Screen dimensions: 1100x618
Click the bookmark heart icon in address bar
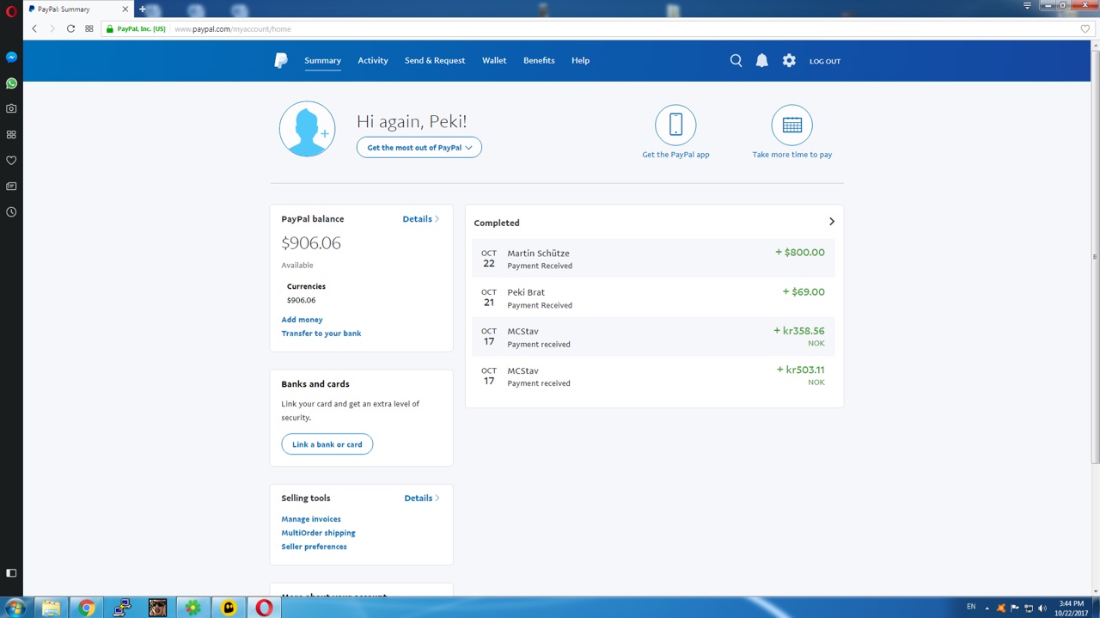[x=1085, y=28]
